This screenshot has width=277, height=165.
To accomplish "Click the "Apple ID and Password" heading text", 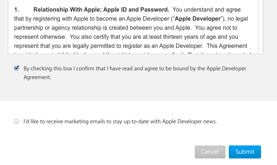I will [137, 9].
